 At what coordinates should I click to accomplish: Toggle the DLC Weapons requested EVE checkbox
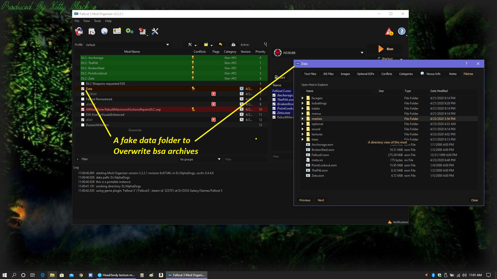click(x=83, y=84)
